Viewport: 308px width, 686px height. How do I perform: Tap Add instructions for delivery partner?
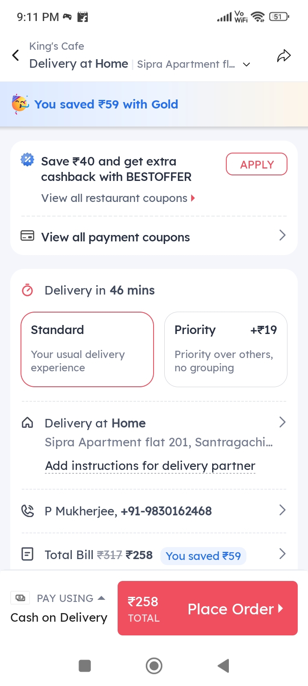pyautogui.click(x=150, y=466)
